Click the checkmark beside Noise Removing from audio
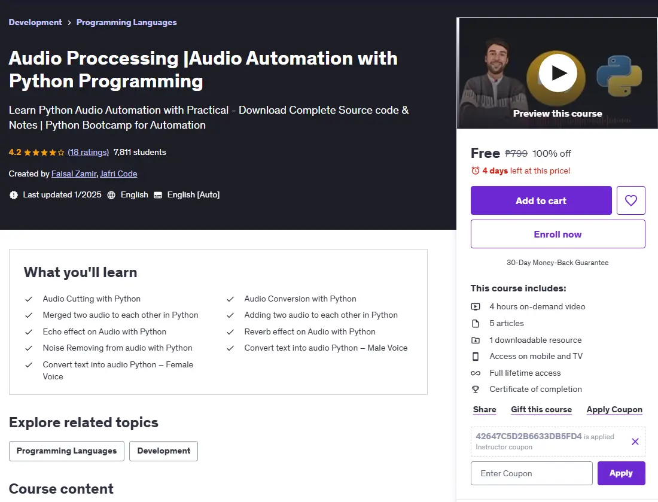This screenshot has height=502, width=658. (29, 348)
